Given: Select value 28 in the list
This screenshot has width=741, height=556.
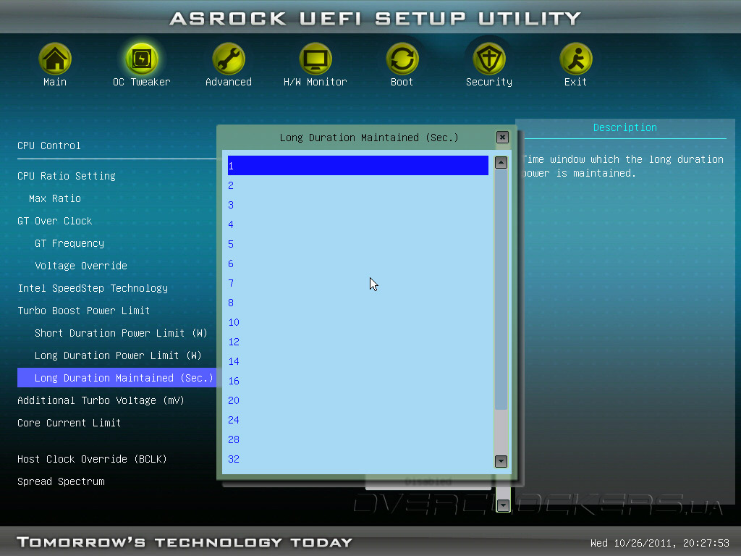Looking at the screenshot, I should pos(357,439).
